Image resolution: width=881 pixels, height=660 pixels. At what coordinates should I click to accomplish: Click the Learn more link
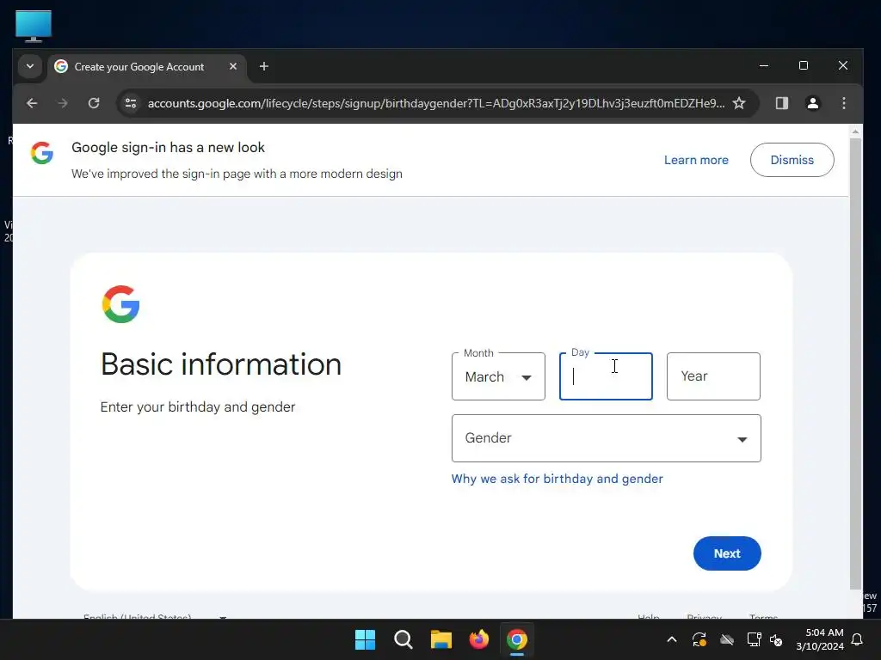point(696,160)
